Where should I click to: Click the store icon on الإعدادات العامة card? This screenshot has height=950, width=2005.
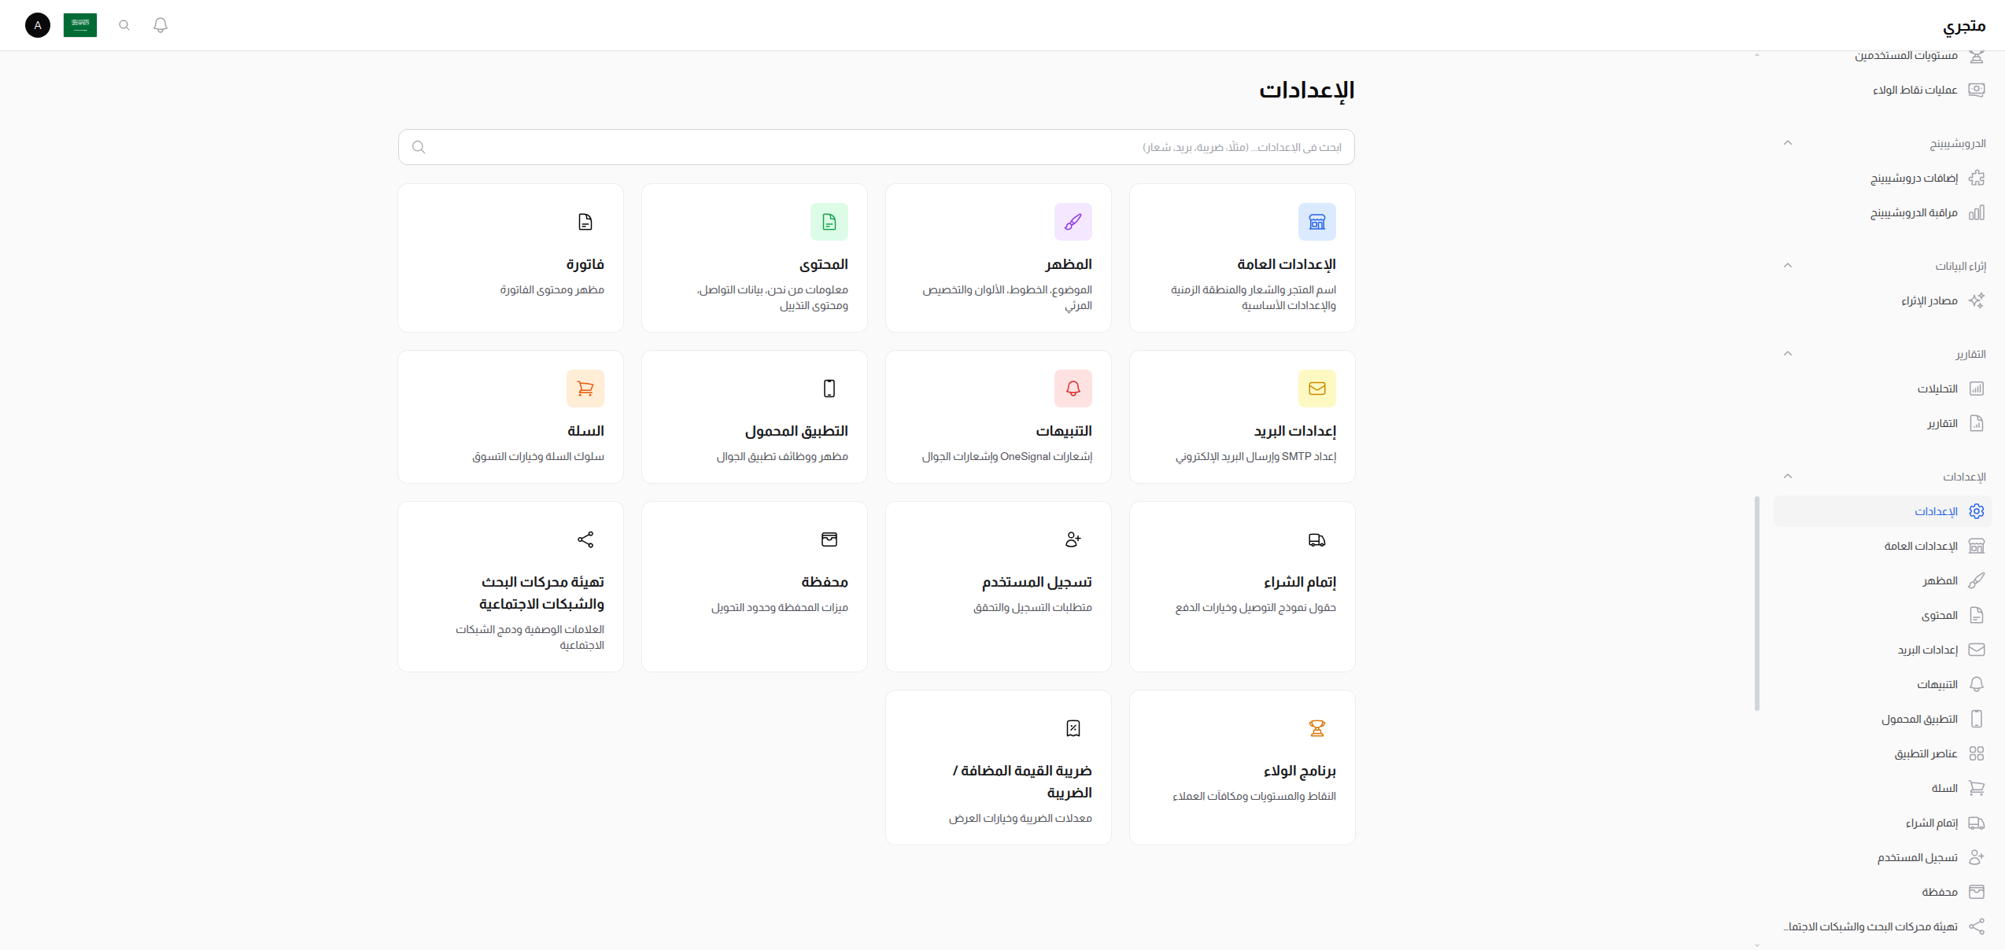[x=1316, y=221]
